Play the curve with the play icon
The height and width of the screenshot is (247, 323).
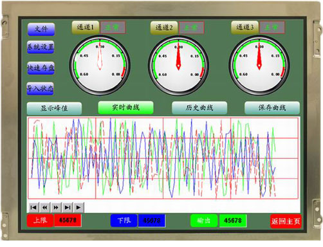pos(78,207)
